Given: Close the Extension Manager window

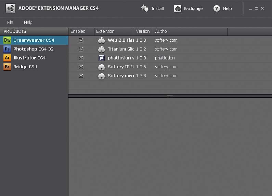Looking at the screenshot, I should (x=262, y=8).
